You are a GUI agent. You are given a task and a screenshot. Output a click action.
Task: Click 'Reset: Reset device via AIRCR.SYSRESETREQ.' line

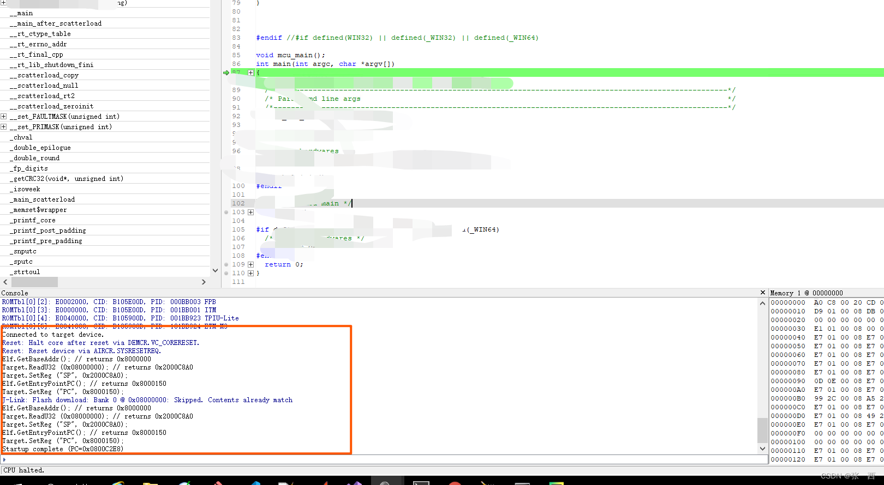point(82,351)
